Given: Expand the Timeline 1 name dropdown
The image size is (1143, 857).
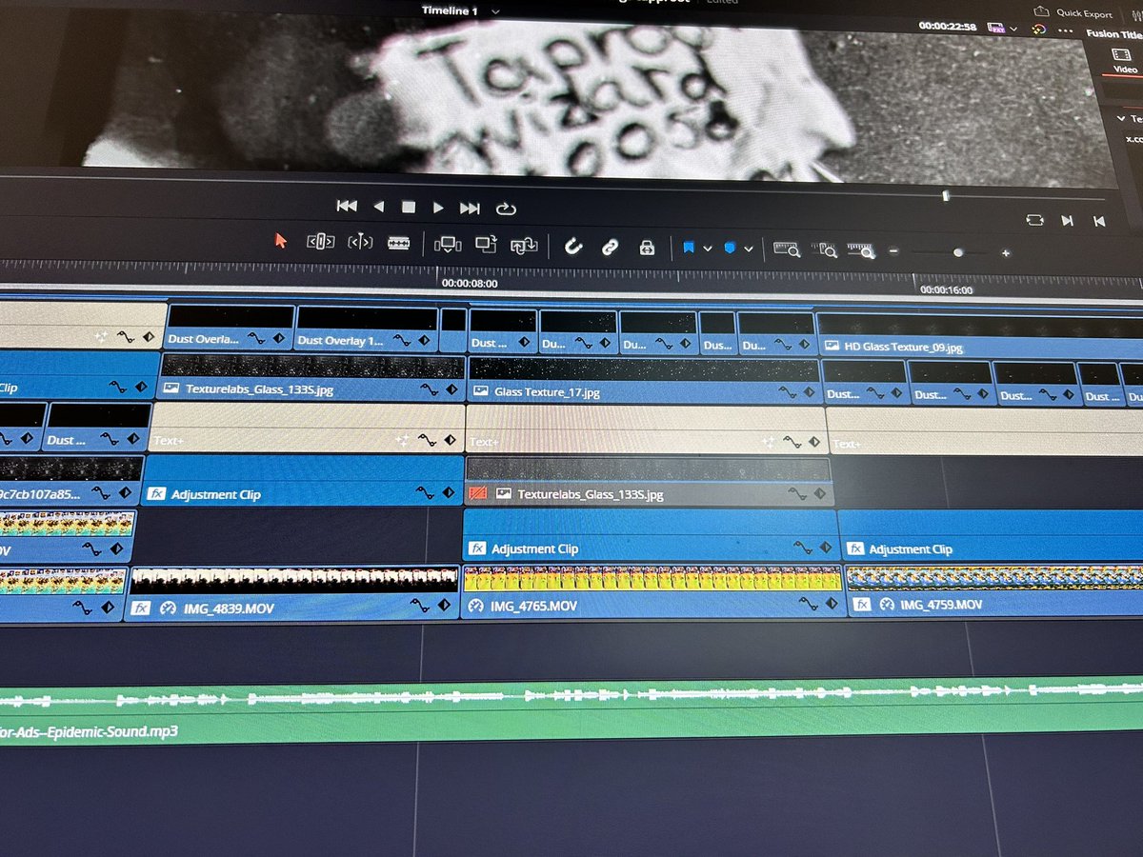Looking at the screenshot, I should tap(496, 10).
